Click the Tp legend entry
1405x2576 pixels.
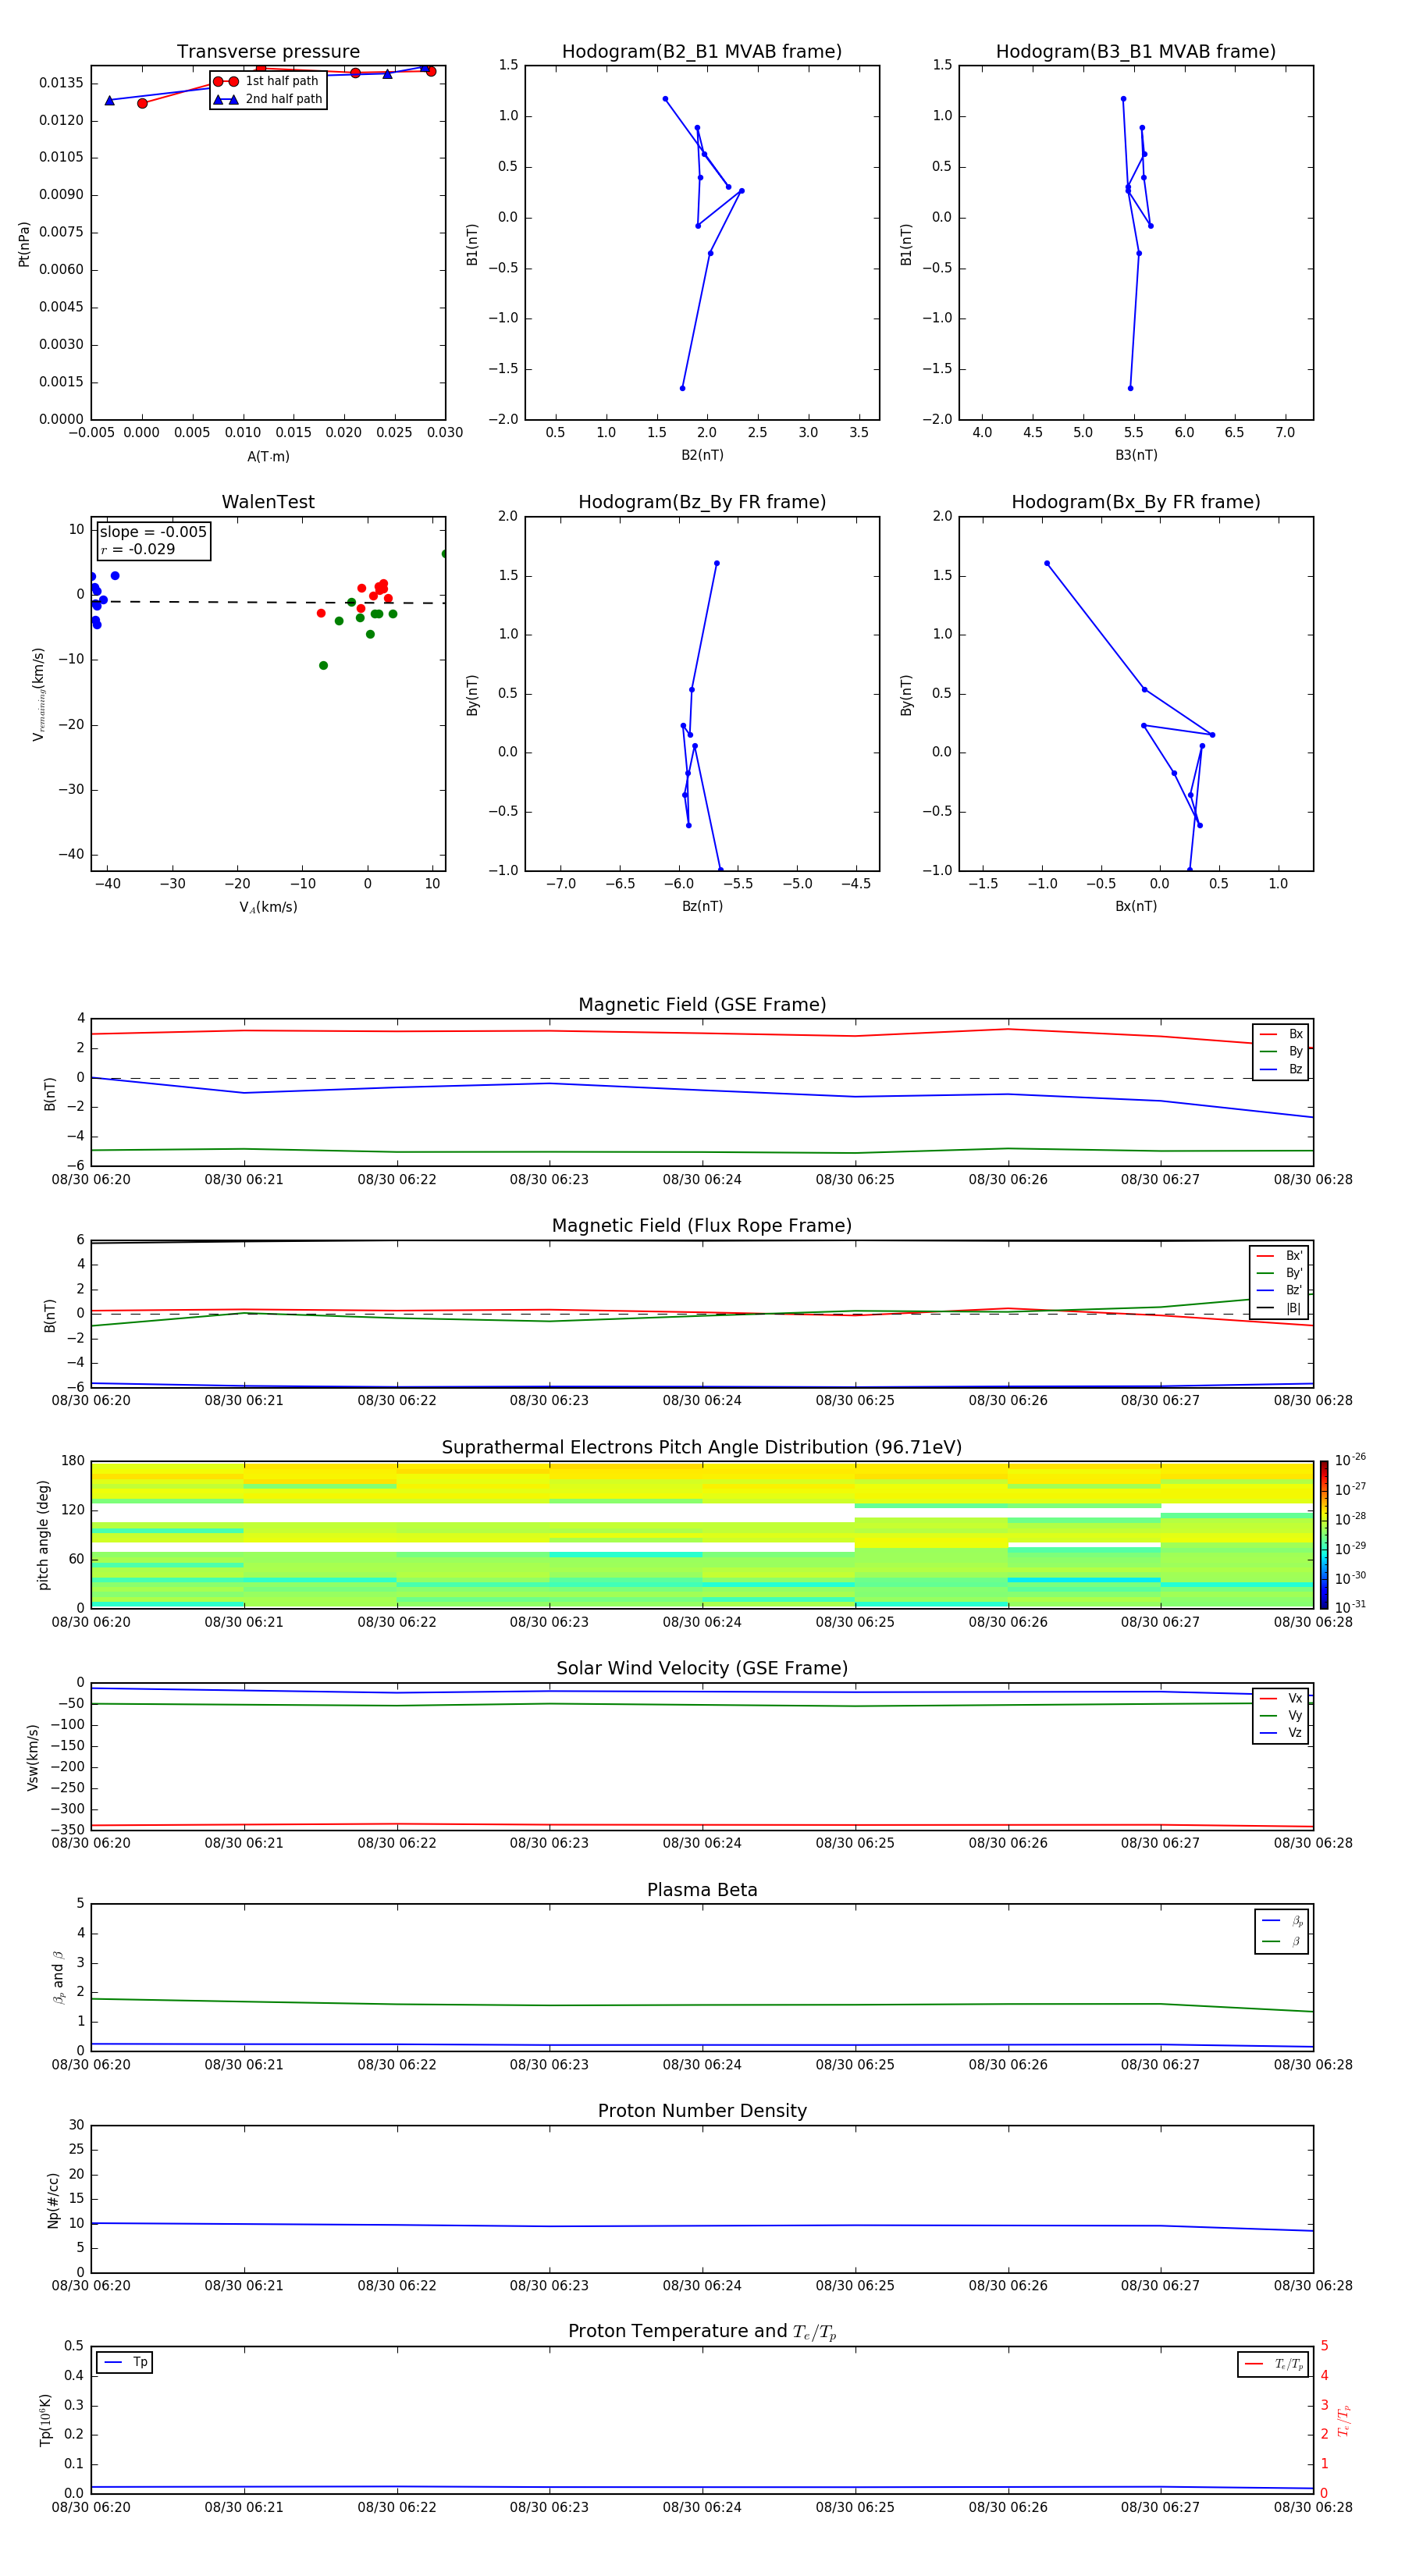125,2363
